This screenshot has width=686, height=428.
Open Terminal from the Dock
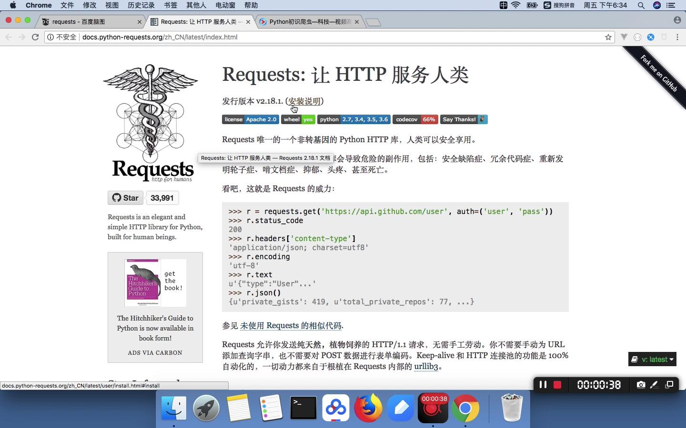pyautogui.click(x=303, y=408)
